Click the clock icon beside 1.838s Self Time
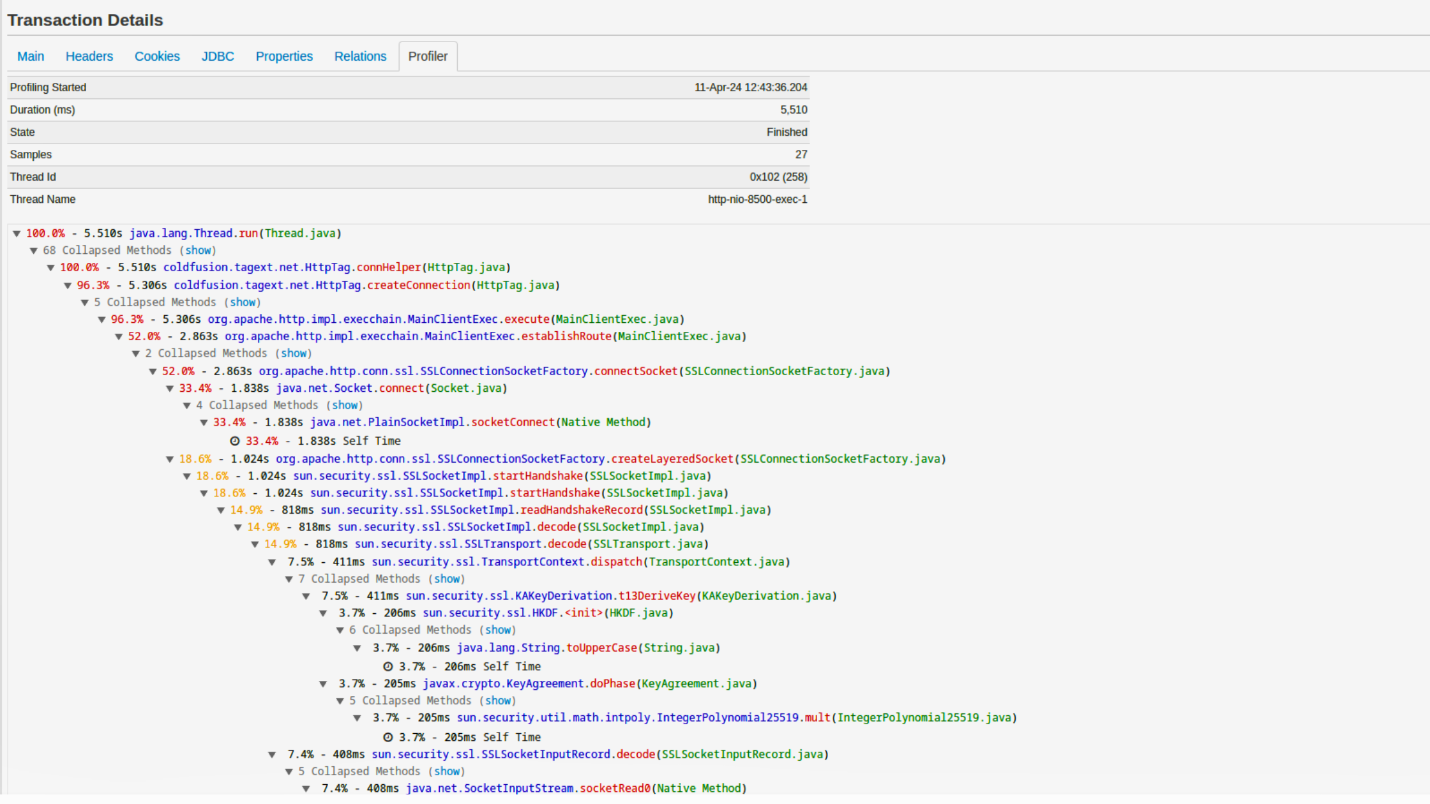This screenshot has width=1430, height=804. click(234, 441)
